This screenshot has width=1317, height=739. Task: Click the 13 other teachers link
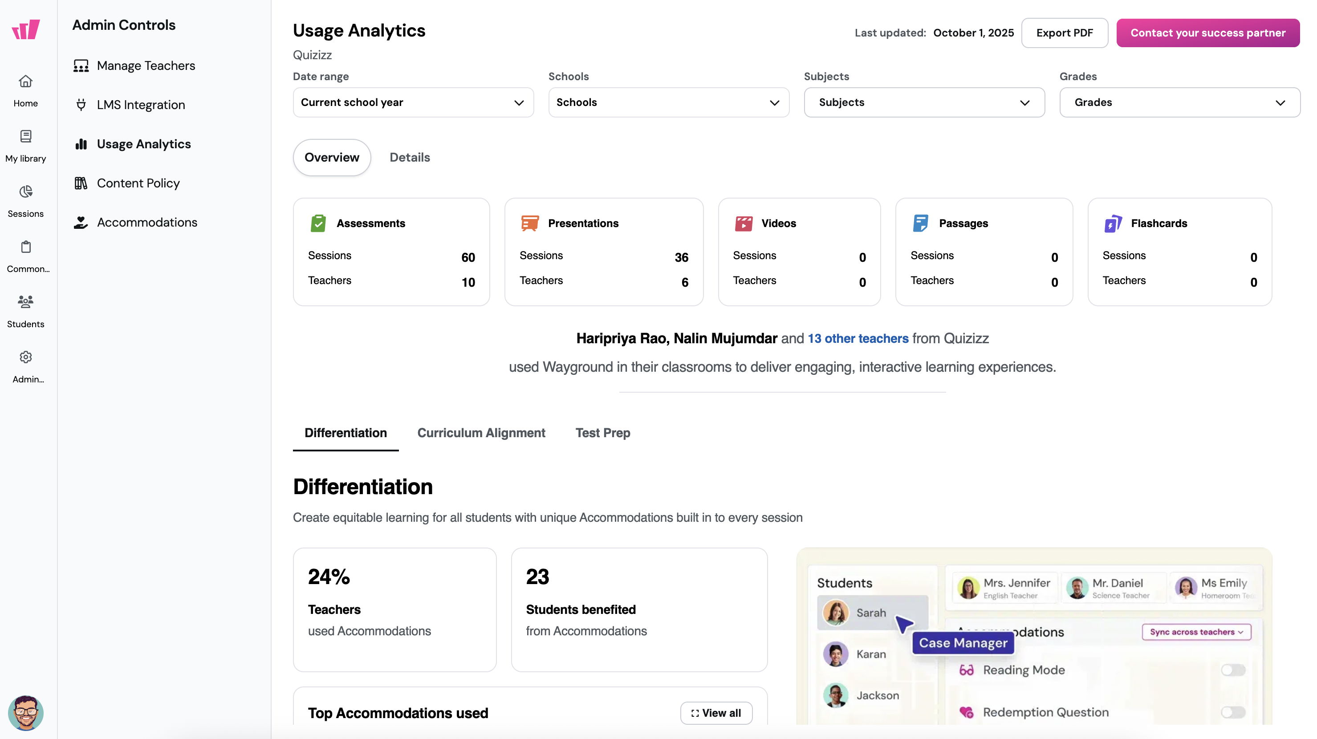point(858,338)
